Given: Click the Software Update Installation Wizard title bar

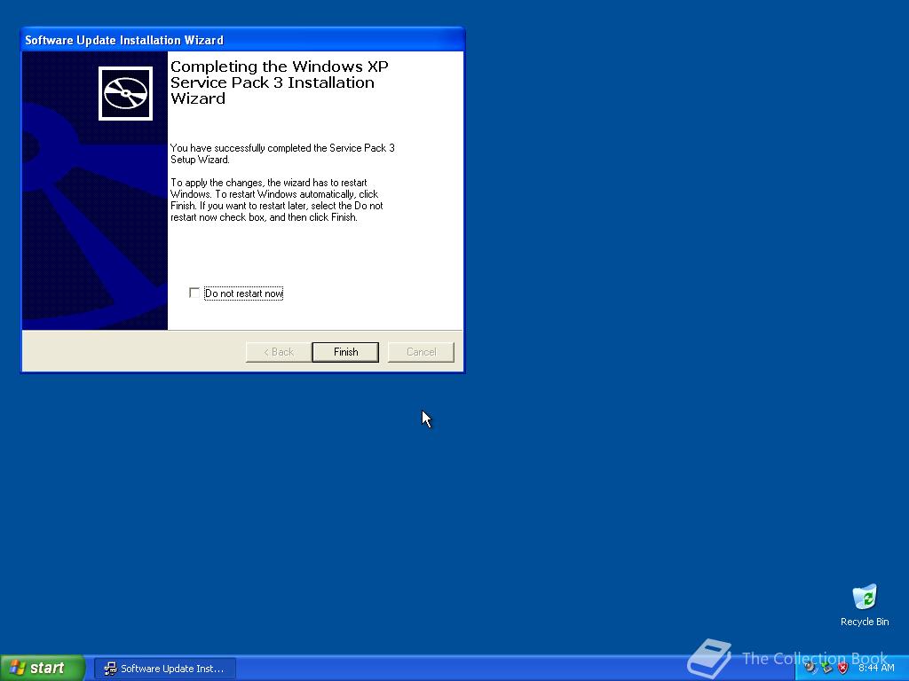Looking at the screenshot, I should click(242, 40).
